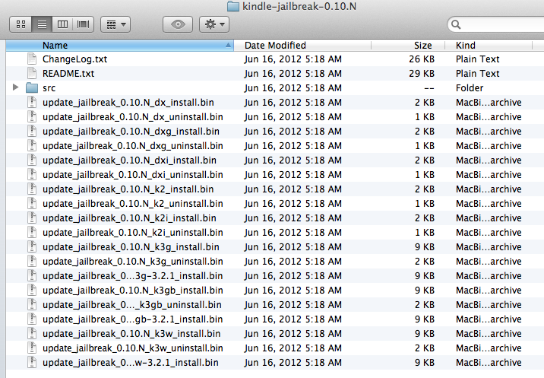Click file name update_jailbreak_0.10.N_k2i_uninstall.bin
544x378 pixels.
click(133, 233)
